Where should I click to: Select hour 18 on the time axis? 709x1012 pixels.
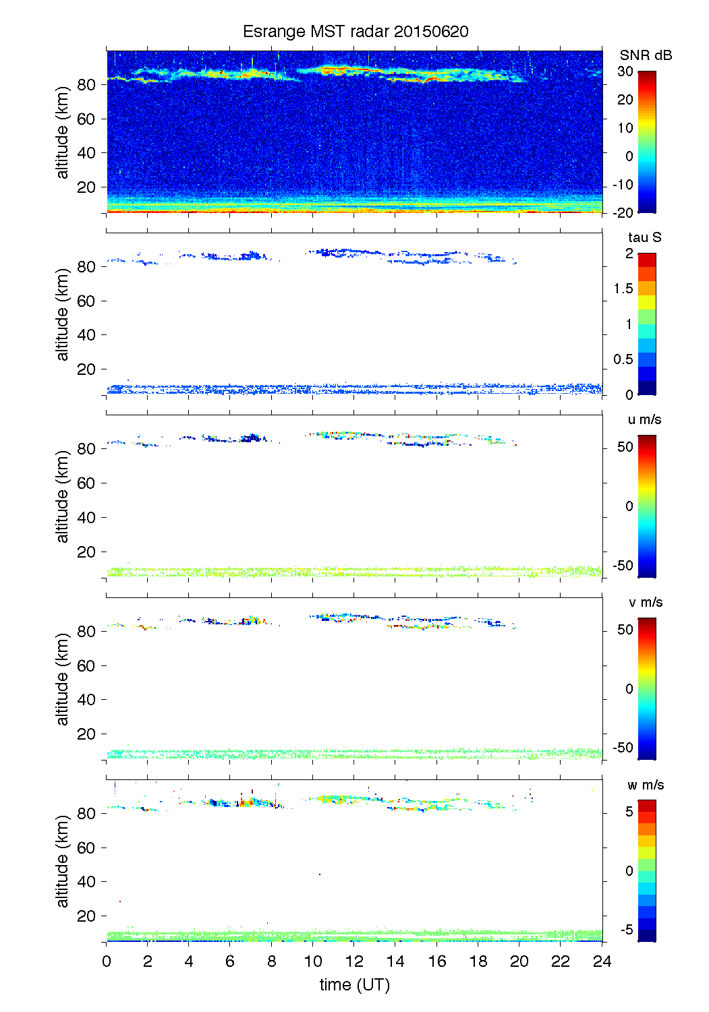[x=478, y=961]
